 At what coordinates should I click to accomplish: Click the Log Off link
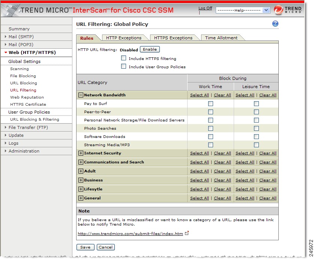205,8
